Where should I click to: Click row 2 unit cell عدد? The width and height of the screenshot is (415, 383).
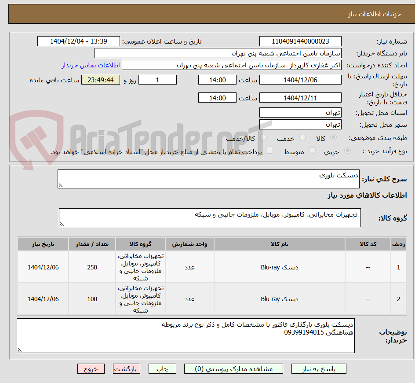(x=189, y=299)
